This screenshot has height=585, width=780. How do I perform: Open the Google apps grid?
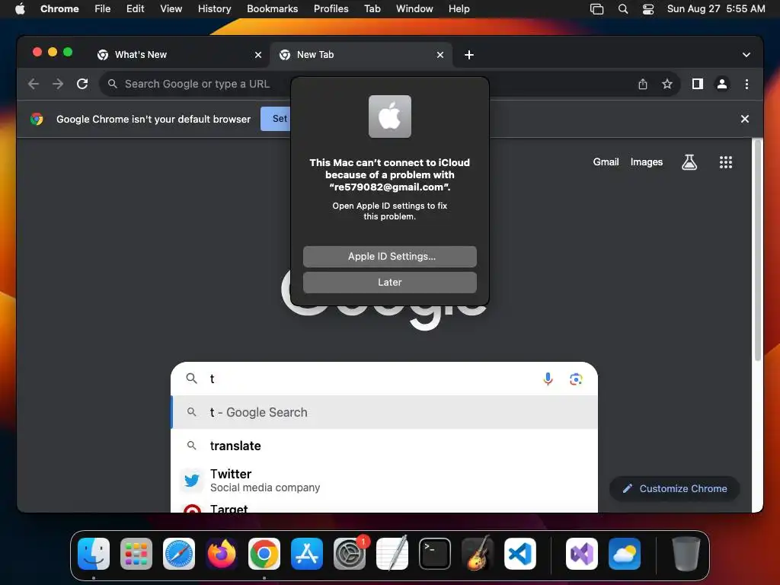pyautogui.click(x=725, y=162)
